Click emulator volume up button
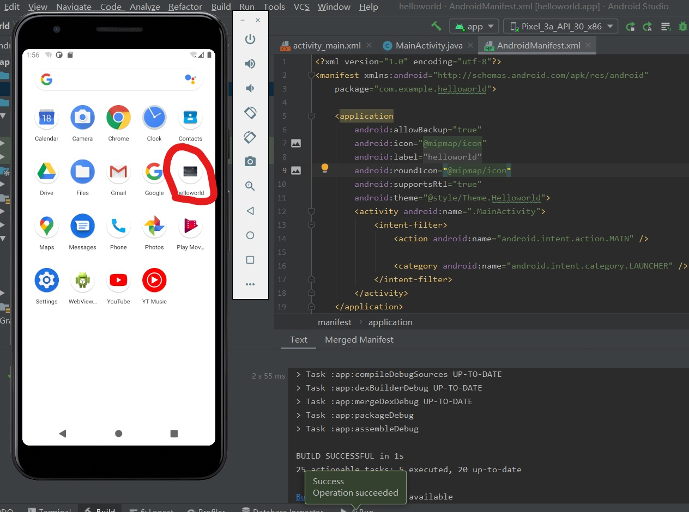 point(250,64)
